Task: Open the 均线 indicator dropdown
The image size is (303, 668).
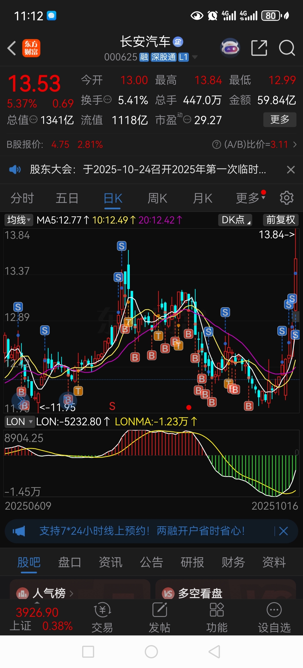Action: point(19,220)
